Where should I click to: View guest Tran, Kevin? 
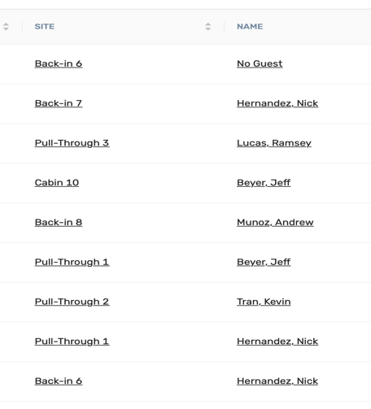(x=264, y=302)
